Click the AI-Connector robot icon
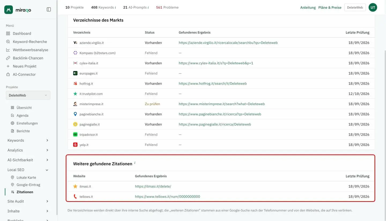 [x=8, y=74]
